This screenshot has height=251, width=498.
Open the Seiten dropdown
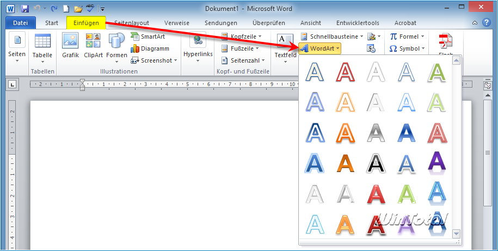[x=17, y=60]
